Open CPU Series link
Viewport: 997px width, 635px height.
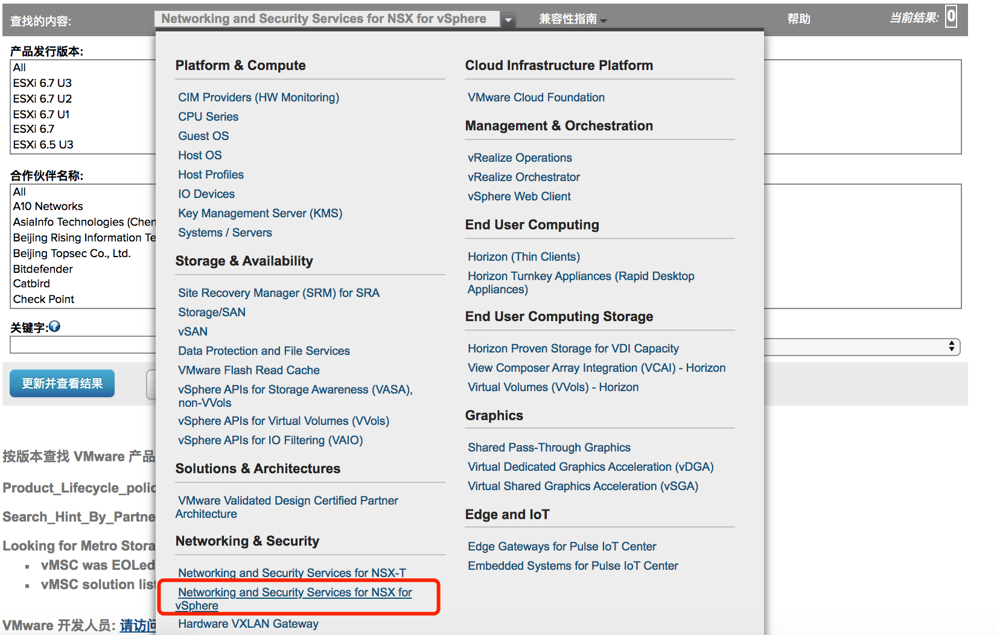click(208, 116)
